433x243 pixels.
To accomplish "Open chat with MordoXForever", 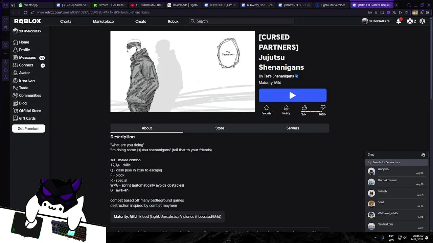I will [x=397, y=182].
